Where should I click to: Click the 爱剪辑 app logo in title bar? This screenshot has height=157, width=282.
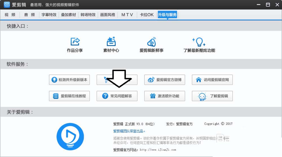pos(7,5)
